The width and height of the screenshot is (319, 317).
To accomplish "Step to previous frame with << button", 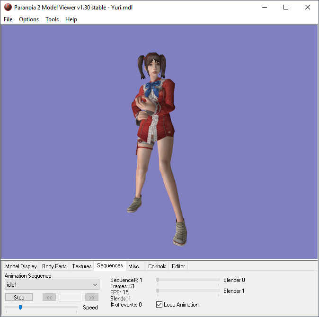I will 49,298.
